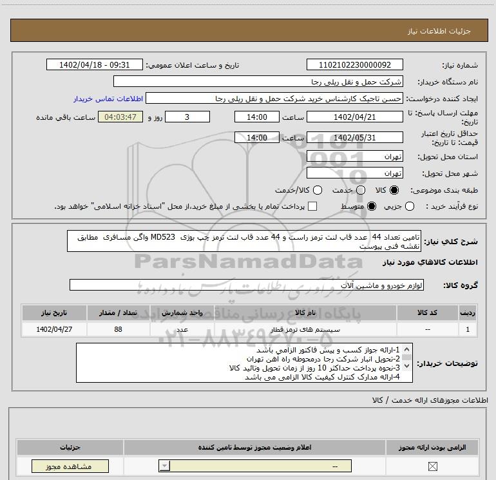Click price validity date 1402/05/31
Screen dimensions: 496x480
tap(354, 138)
